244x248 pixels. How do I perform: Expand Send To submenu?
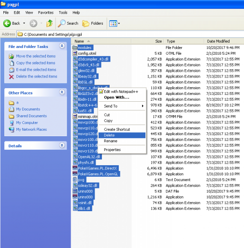pyautogui.click(x=122, y=106)
